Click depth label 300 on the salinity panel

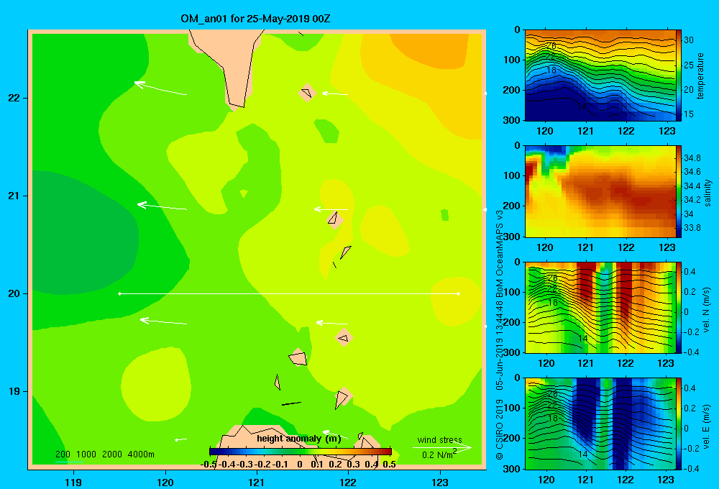(x=513, y=237)
